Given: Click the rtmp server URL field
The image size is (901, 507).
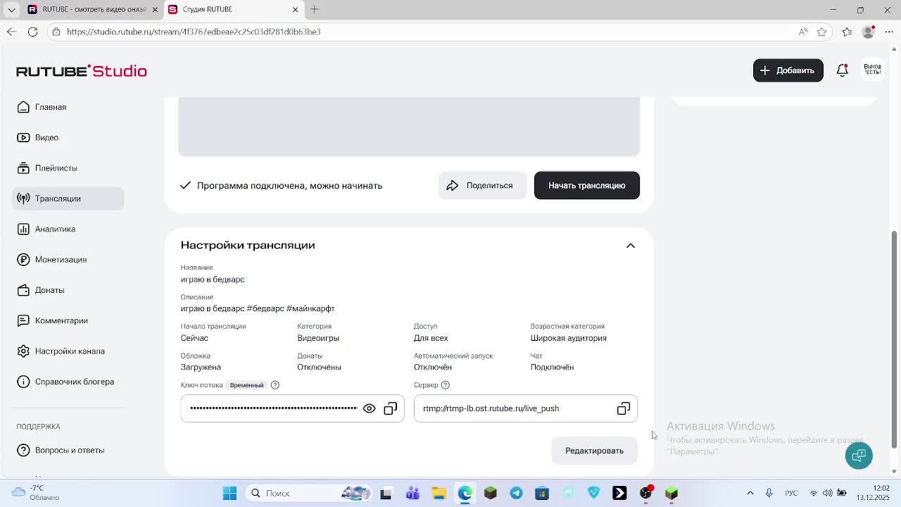Looking at the screenshot, I should [525, 408].
